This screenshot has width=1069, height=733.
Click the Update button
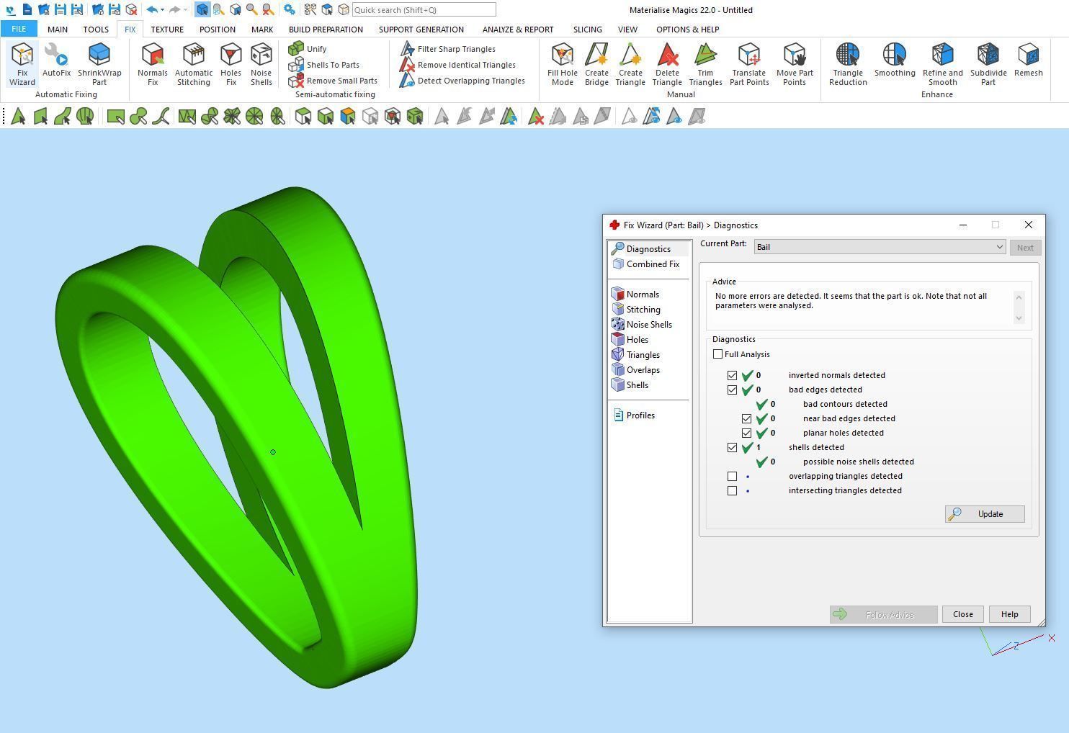[x=985, y=514]
